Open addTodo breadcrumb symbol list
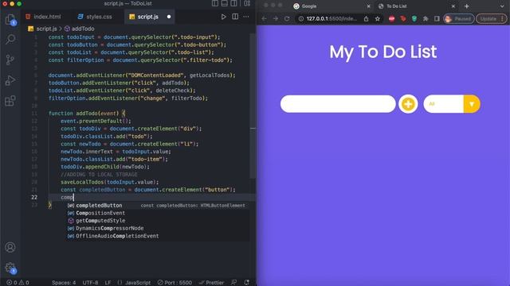Screen dimensions: 510x286 click(83, 29)
